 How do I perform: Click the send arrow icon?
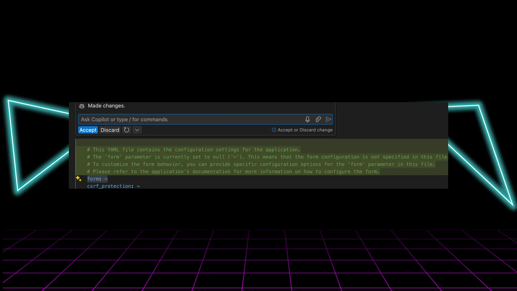point(328,119)
